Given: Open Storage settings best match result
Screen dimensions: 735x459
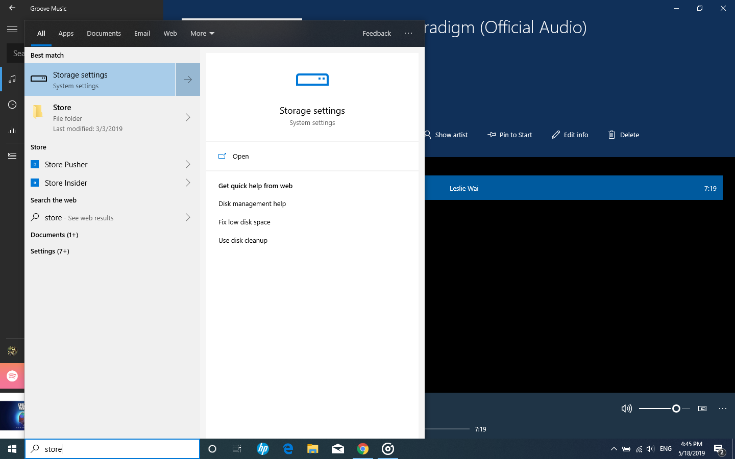Looking at the screenshot, I should coord(100,80).
